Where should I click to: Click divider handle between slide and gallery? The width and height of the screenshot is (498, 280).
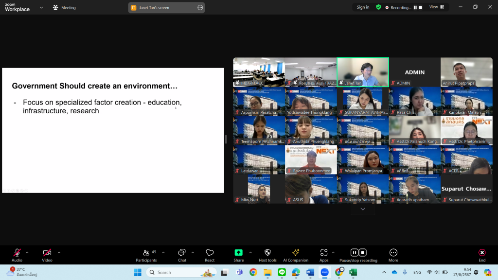(226, 140)
